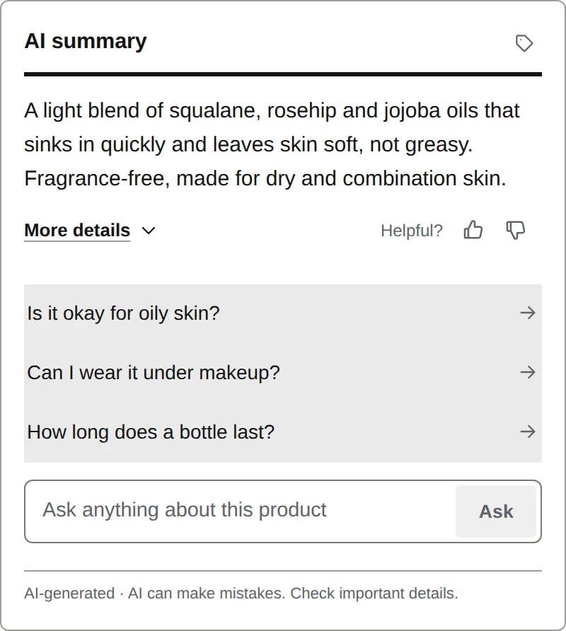Click the arrow beside the bottle last question

tap(527, 432)
